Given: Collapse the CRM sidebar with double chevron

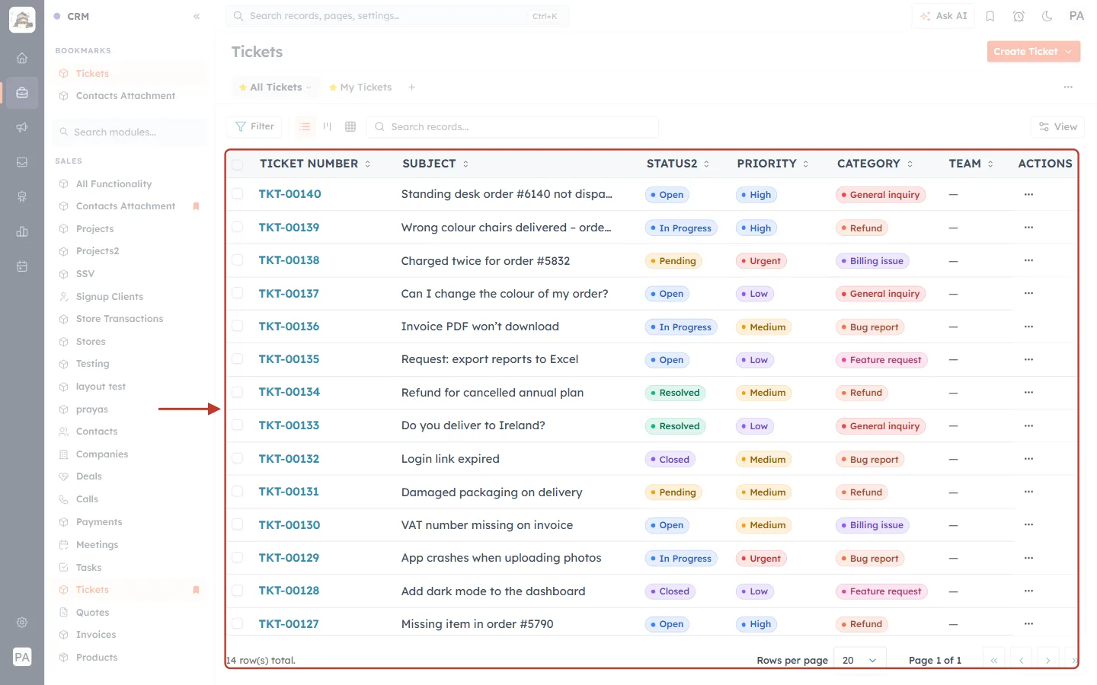Looking at the screenshot, I should tap(197, 16).
